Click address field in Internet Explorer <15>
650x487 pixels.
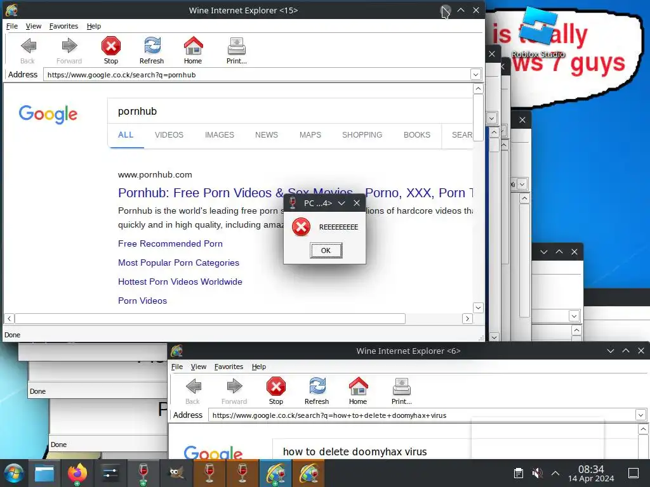click(x=257, y=75)
